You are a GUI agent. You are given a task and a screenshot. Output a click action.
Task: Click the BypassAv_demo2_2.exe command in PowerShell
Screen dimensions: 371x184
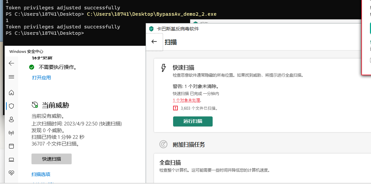pyautogui.click(x=152, y=14)
